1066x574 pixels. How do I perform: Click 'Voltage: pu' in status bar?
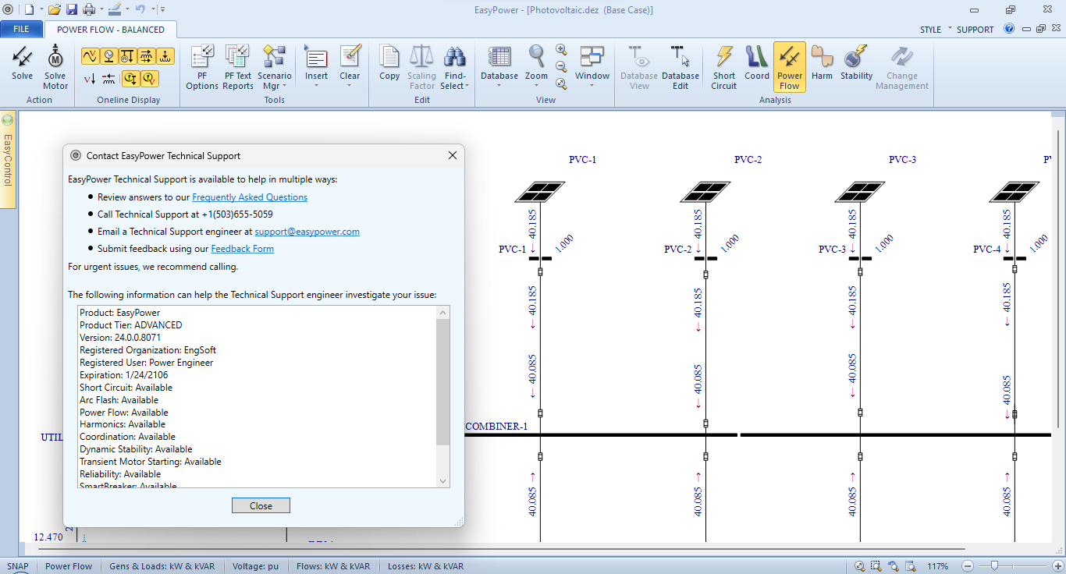(x=254, y=566)
